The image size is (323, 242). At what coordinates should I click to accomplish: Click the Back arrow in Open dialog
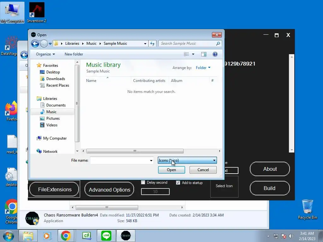coord(35,43)
